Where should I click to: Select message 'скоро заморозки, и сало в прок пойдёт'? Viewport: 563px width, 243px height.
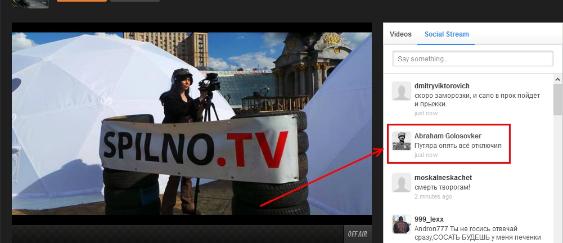tap(477, 96)
